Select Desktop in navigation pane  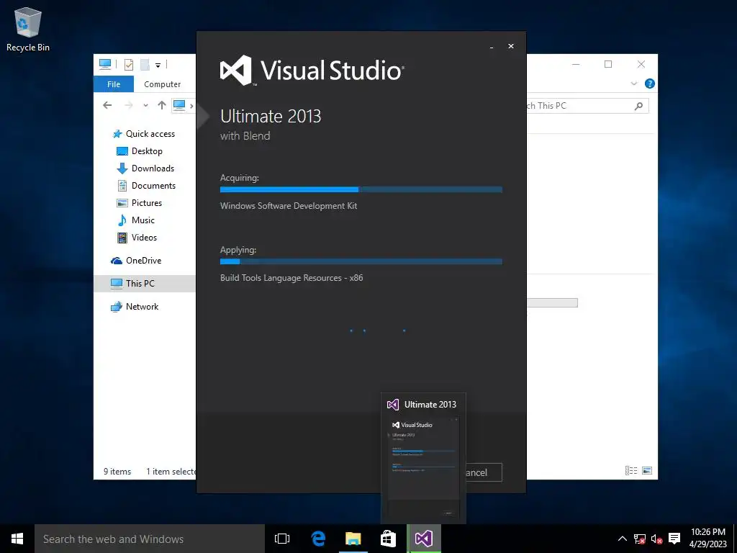pyautogui.click(x=140, y=151)
